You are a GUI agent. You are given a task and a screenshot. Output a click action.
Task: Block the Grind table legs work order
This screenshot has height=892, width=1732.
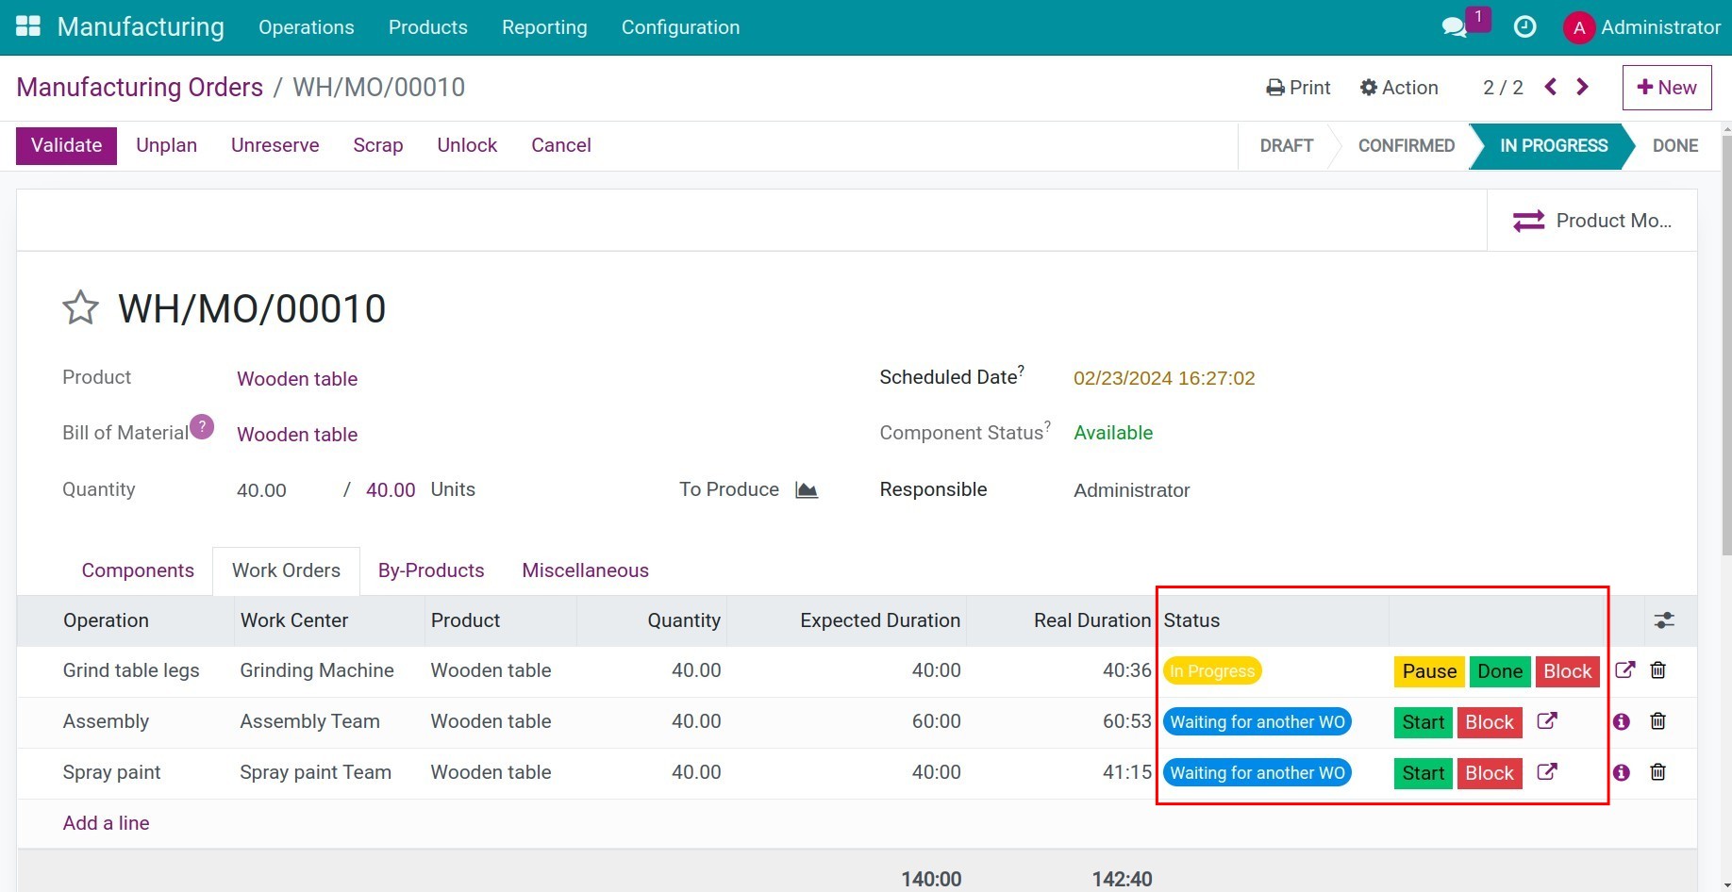pyautogui.click(x=1568, y=671)
